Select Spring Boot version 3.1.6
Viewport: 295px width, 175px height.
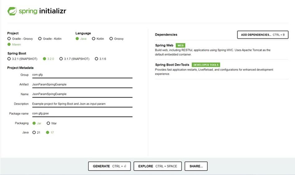97,59
